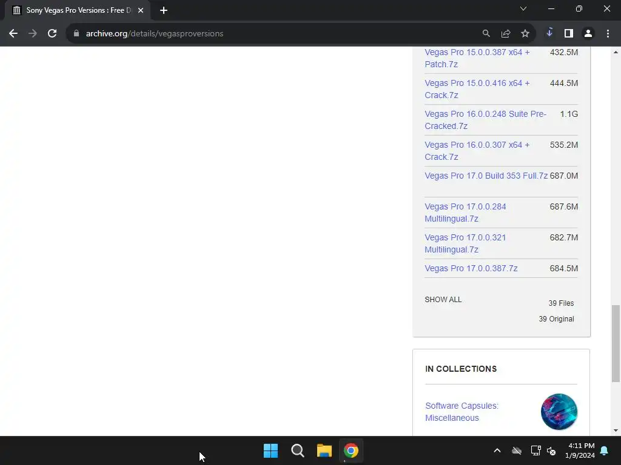Image resolution: width=621 pixels, height=465 pixels.
Task: Download Vegas Pro 17.0 Build 353 Full.7z
Action: point(486,176)
